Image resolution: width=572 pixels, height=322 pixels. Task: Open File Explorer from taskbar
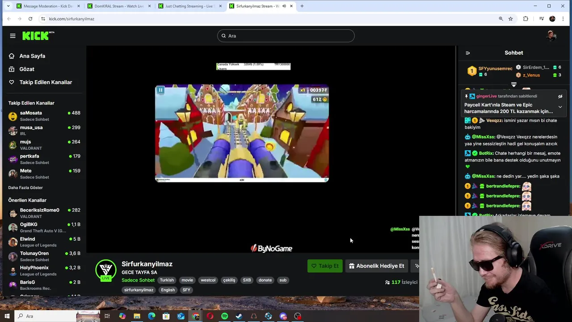point(137,316)
